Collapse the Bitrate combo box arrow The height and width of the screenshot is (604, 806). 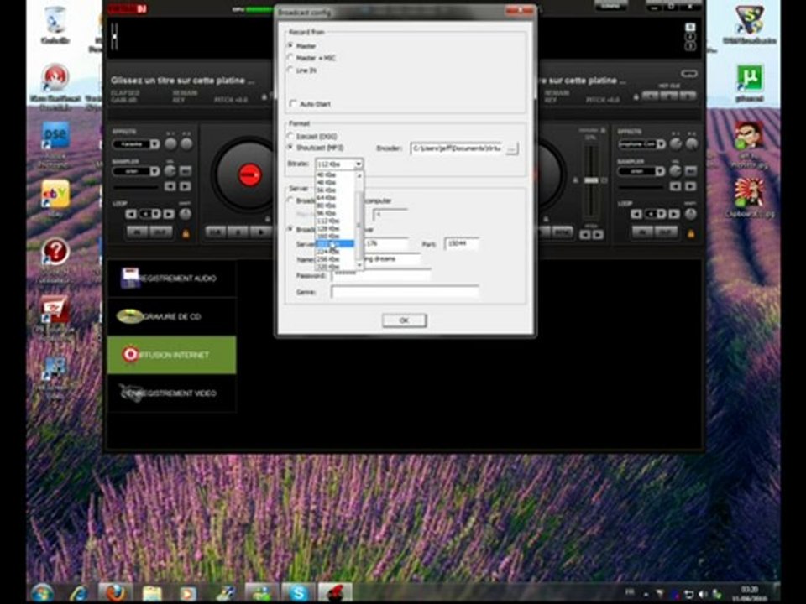(x=359, y=164)
